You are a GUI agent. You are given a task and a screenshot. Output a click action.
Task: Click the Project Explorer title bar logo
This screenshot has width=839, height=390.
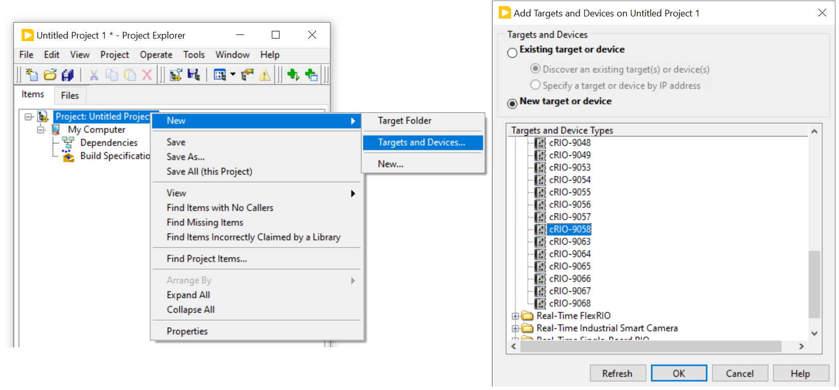click(27, 35)
